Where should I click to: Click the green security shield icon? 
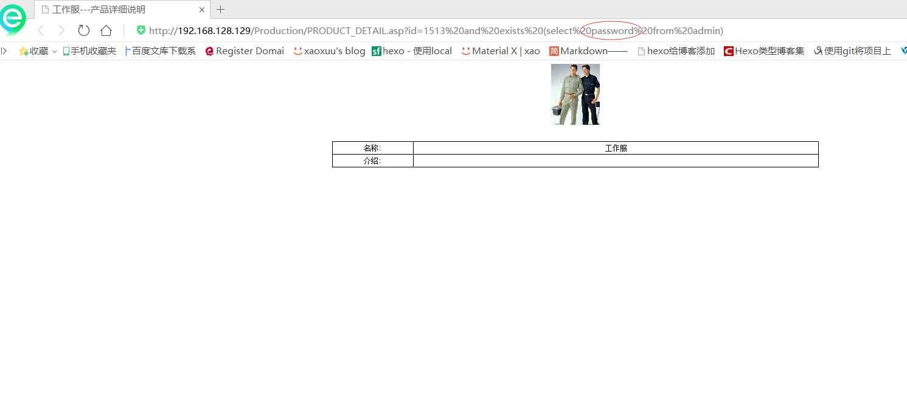141,30
